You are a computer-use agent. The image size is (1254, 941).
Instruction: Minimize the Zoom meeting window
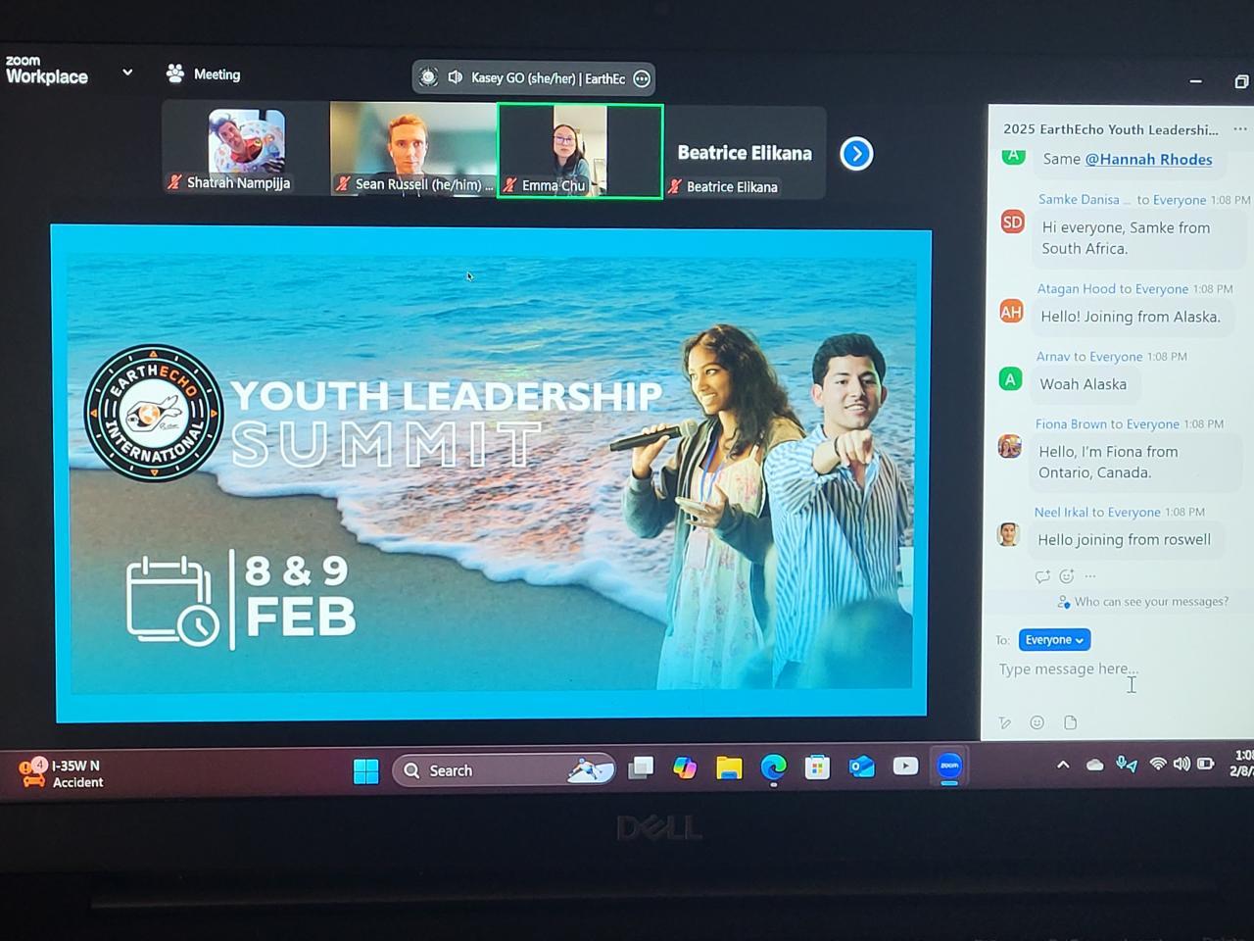click(1195, 81)
